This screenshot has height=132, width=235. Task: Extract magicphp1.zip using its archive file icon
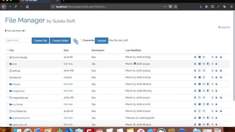(199, 98)
